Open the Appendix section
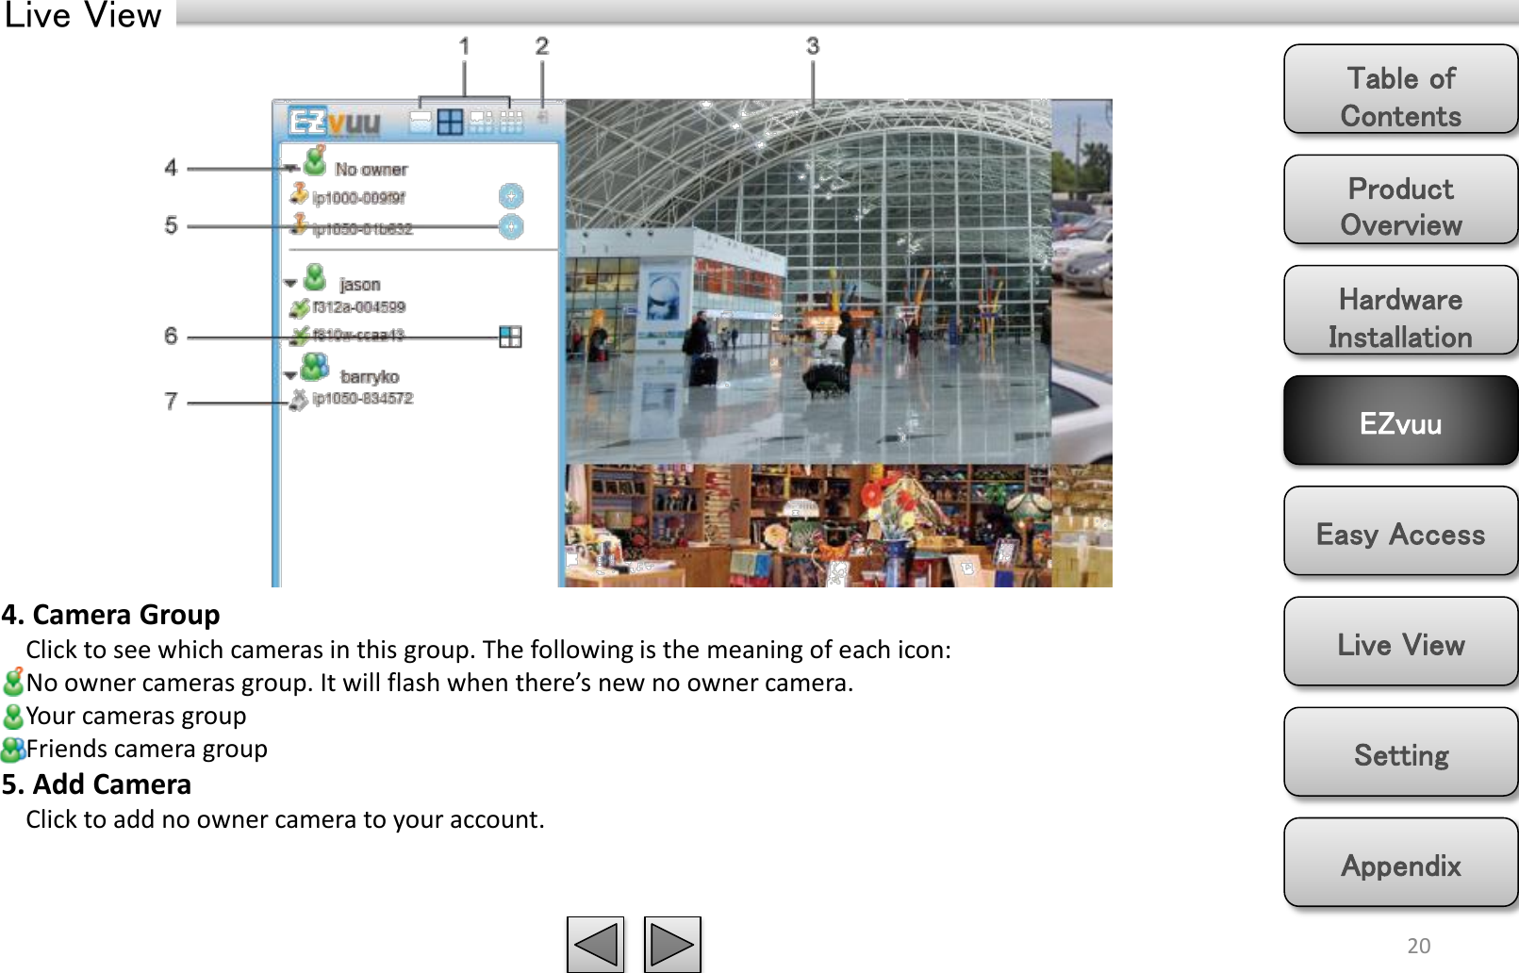The image size is (1519, 973). point(1401,862)
